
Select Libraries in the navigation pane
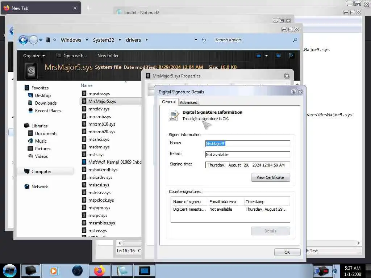pos(39,126)
